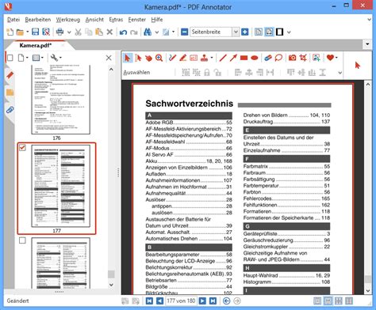Click the page number field '177 von 180'

tap(181, 301)
